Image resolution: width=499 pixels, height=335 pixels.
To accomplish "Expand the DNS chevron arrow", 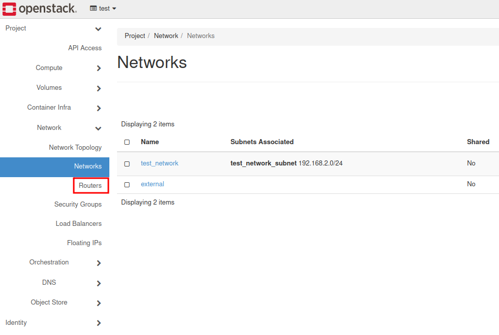I will [x=99, y=283].
